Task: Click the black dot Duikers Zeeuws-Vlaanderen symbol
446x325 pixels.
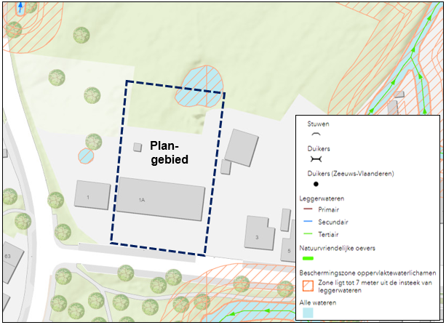Action: (x=316, y=184)
